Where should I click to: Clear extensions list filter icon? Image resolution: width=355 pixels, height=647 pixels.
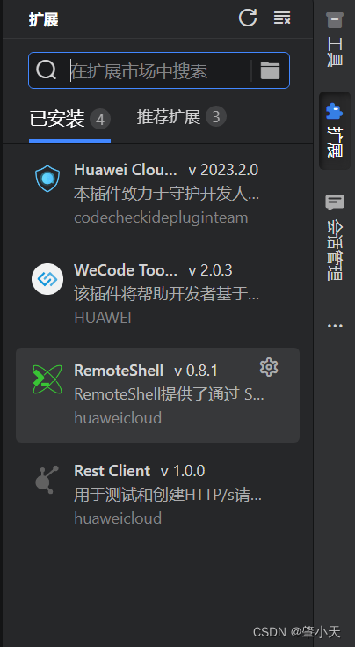pos(282,18)
